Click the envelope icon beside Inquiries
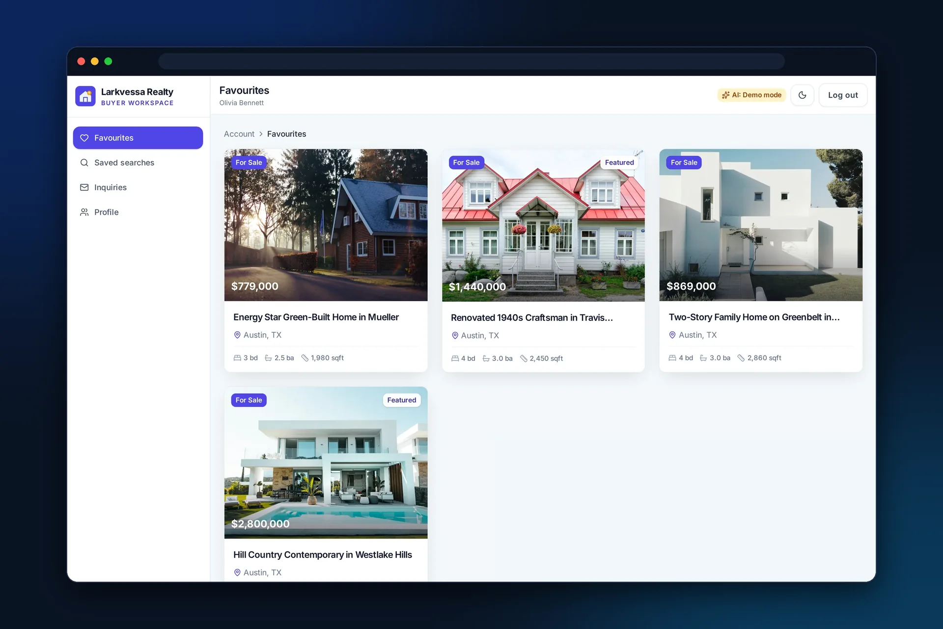 (84, 187)
